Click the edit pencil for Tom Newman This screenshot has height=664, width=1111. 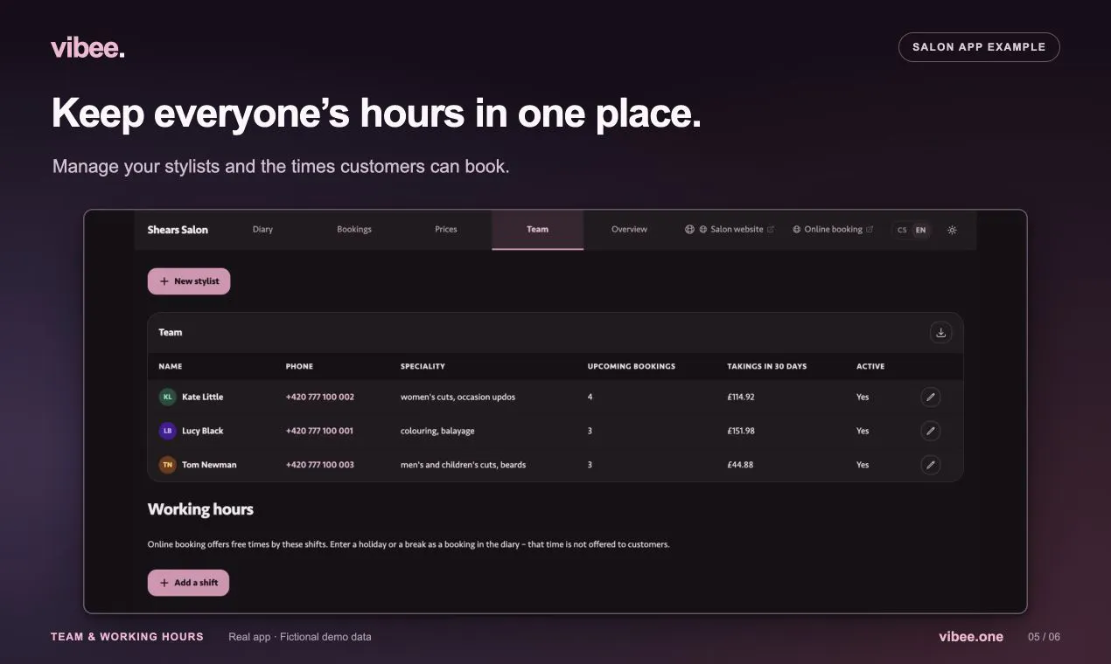931,465
